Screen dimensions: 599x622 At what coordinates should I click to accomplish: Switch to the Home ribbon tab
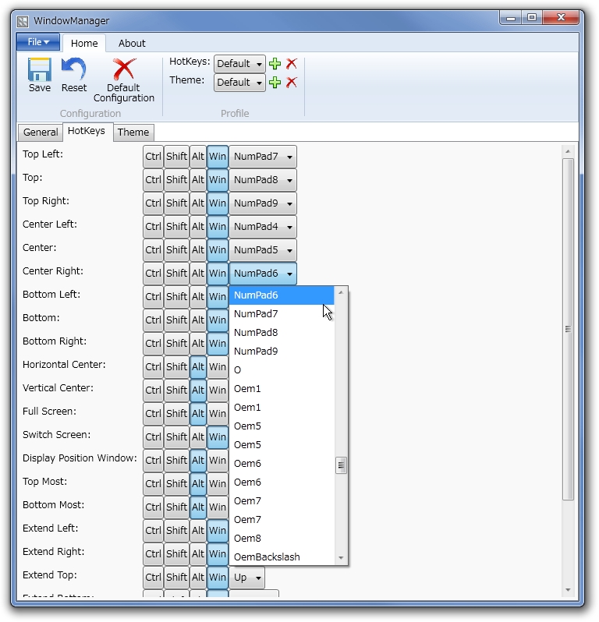click(84, 43)
